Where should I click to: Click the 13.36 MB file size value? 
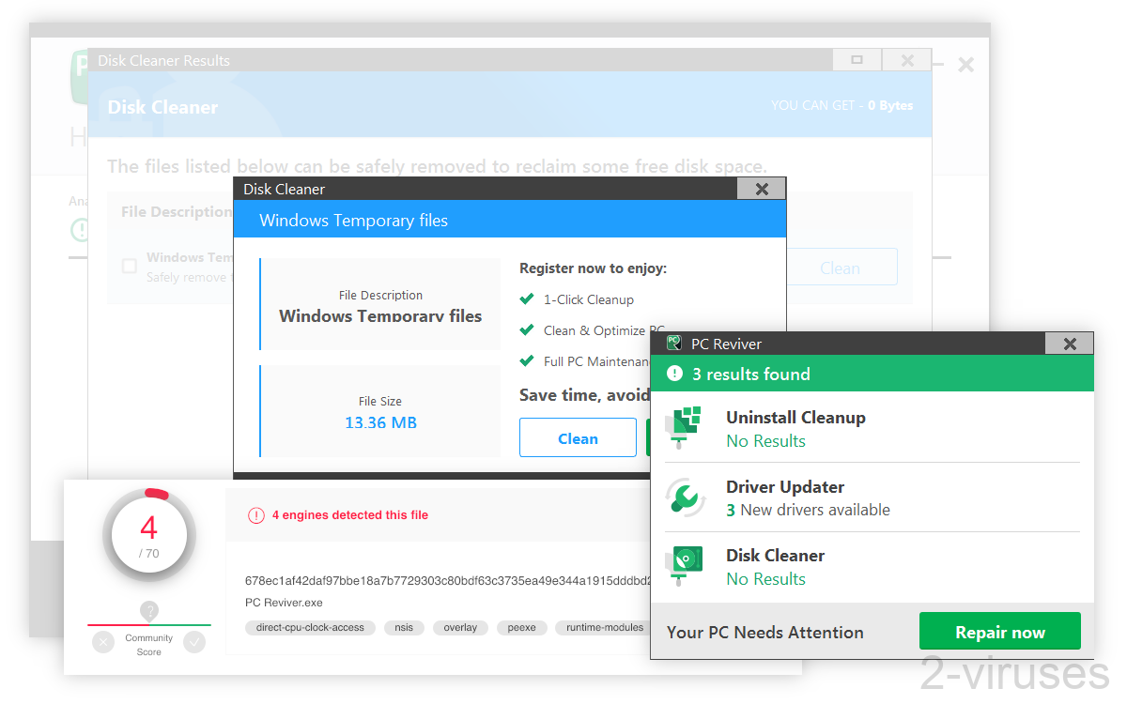click(x=380, y=422)
